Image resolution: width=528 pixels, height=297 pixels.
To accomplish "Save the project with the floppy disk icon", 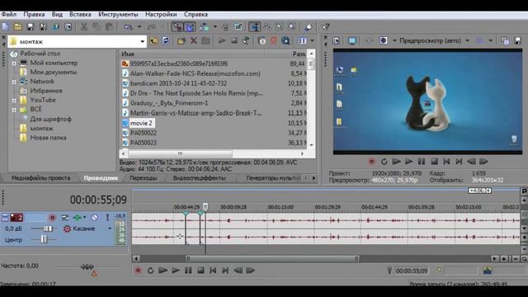I will [x=31, y=27].
